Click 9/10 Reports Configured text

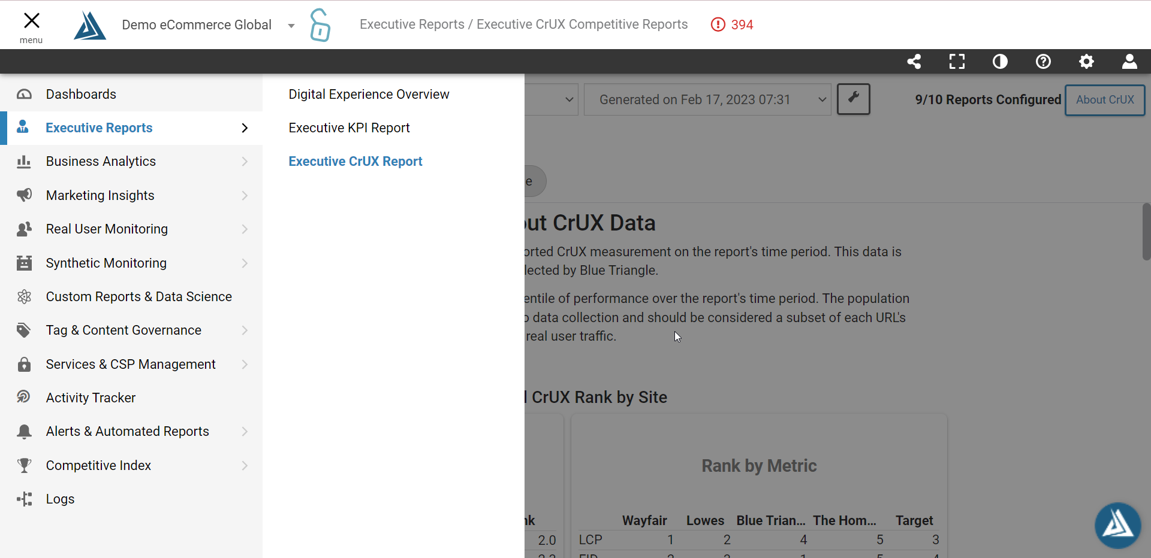point(988,99)
